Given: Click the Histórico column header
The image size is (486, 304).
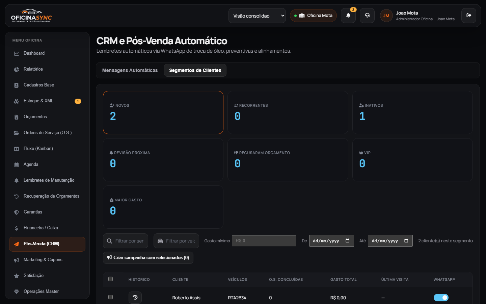Looking at the screenshot, I should pos(139,279).
